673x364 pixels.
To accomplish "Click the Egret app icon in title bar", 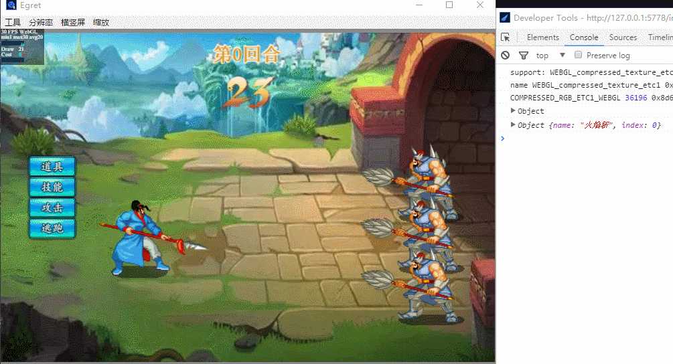I will (x=11, y=5).
